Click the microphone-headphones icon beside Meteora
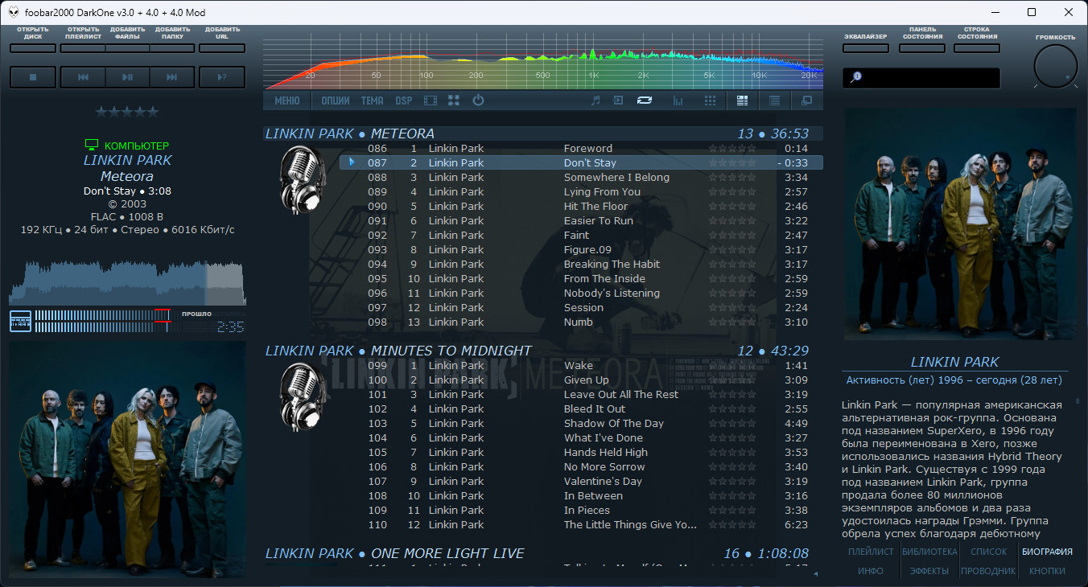The height and width of the screenshot is (587, 1088). (x=302, y=179)
